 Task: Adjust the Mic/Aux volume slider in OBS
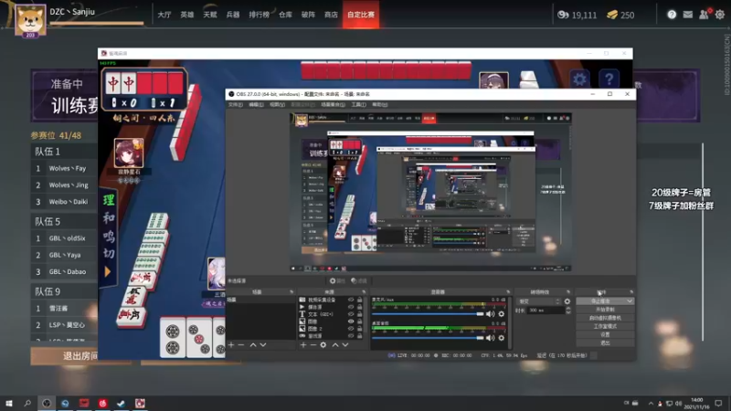(428, 314)
